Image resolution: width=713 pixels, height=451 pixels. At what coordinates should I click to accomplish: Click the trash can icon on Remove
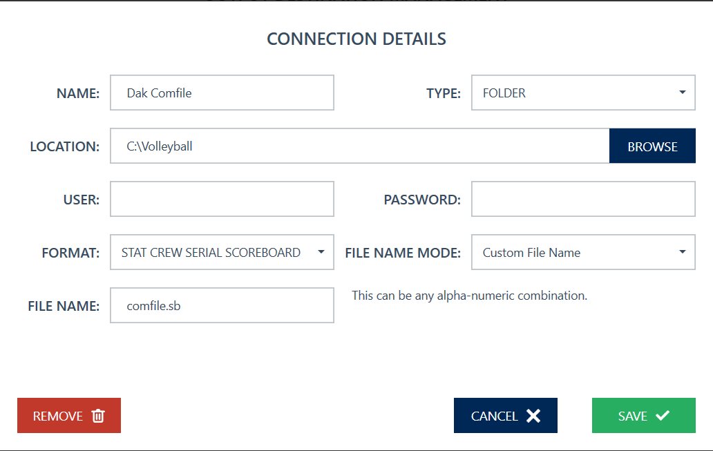coord(98,416)
